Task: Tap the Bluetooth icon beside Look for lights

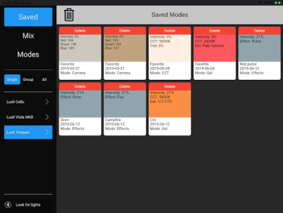Action: click(8, 204)
